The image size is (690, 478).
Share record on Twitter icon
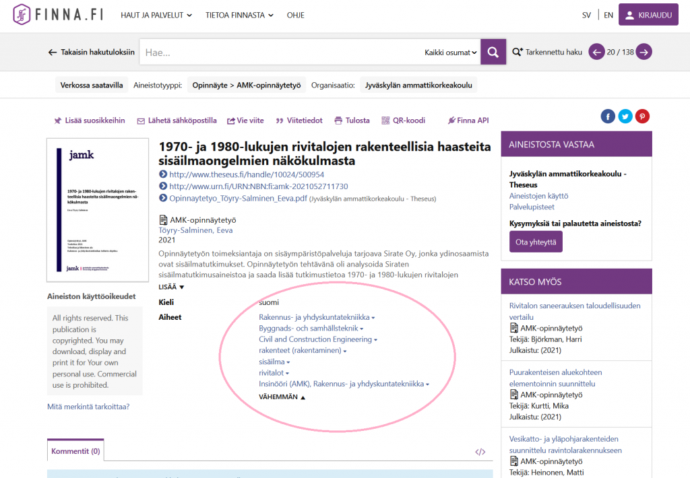pos(625,116)
